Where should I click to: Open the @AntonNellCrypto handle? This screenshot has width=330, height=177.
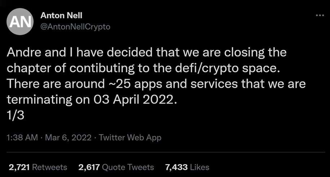pyautogui.click(x=75, y=27)
